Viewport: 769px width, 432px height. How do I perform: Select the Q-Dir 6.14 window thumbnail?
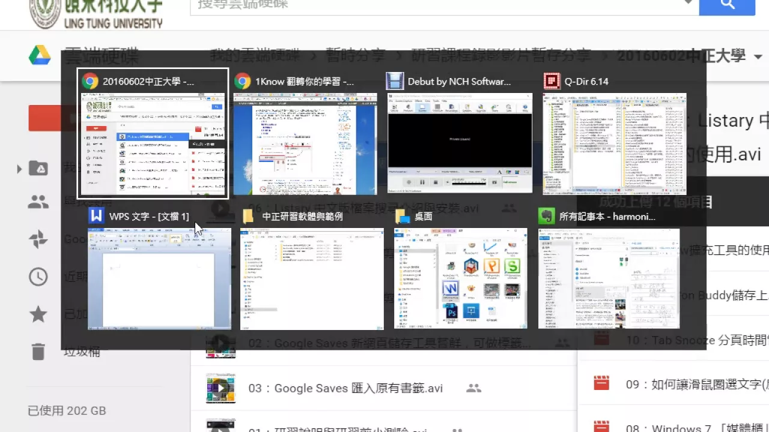click(x=615, y=144)
